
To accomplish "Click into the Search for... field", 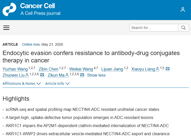I will [x=154, y=28].
